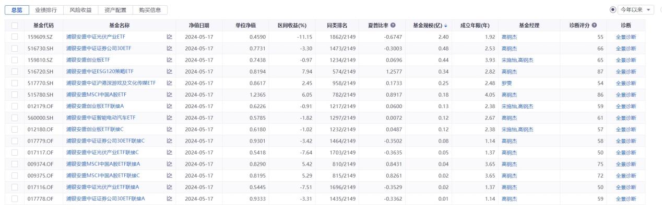Select return value -11.15
Screen dimensions: 662x210
pyautogui.click(x=304, y=37)
